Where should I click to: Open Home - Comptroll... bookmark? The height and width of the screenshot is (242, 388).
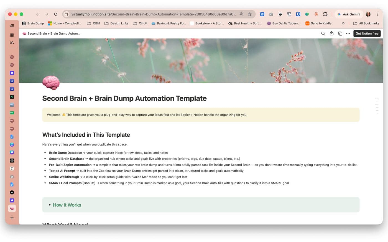tap(65, 23)
